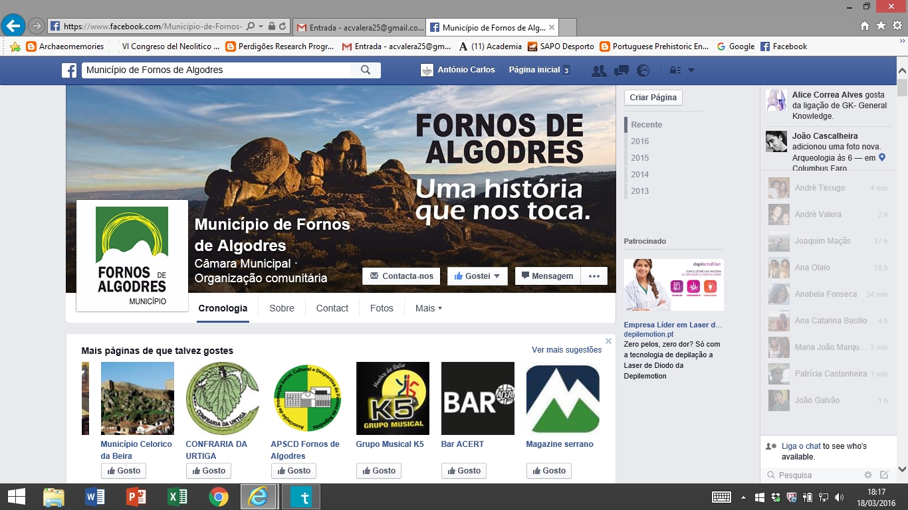Image resolution: width=908 pixels, height=510 pixels.
Task: Open SAPO Desporto bookmark
Action: [x=560, y=46]
